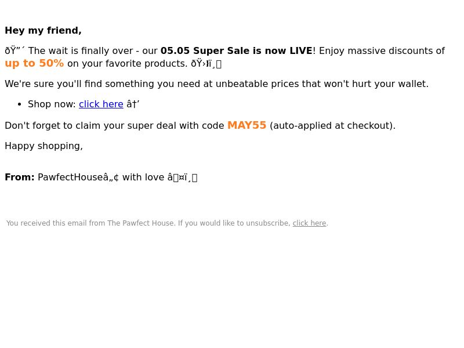Open the Shop now click here link

[101, 104]
